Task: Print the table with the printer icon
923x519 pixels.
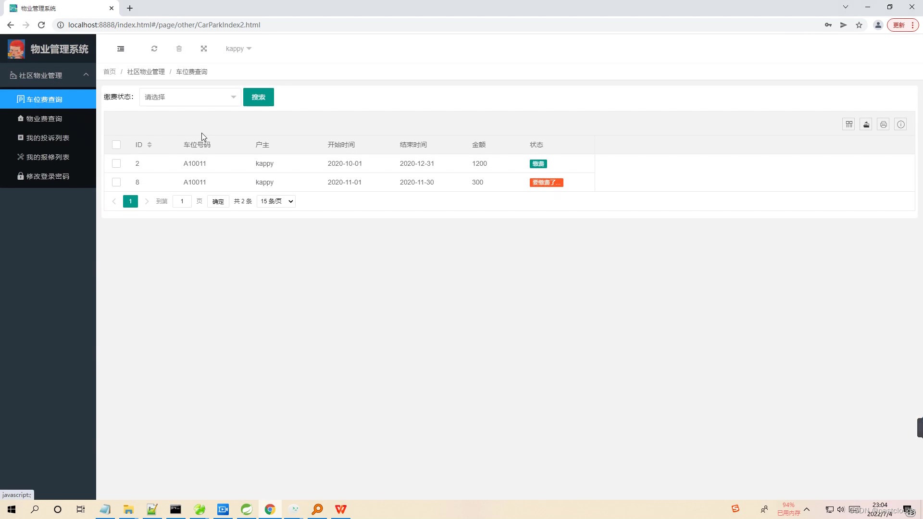Action: pyautogui.click(x=883, y=124)
